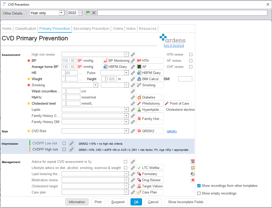Enable Show empty recordings

tap(199, 193)
